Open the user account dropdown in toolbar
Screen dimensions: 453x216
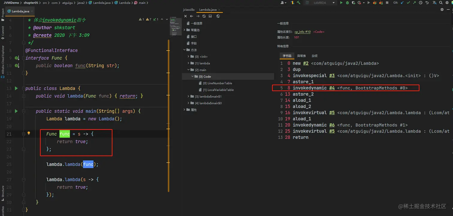[283, 3]
